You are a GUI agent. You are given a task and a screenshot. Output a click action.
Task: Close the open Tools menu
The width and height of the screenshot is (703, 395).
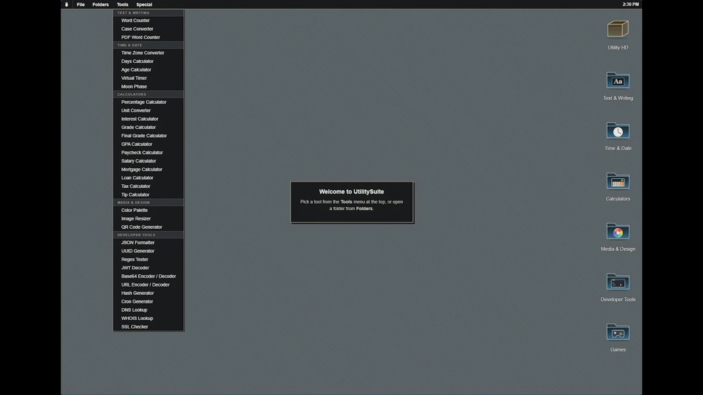coord(123,4)
